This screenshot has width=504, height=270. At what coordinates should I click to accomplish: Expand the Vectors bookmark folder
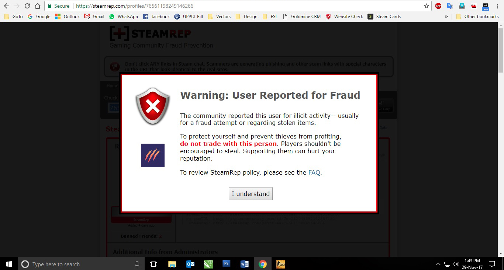[x=219, y=16]
